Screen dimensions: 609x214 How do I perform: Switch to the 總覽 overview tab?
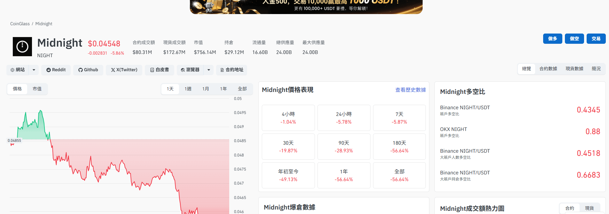527,69
